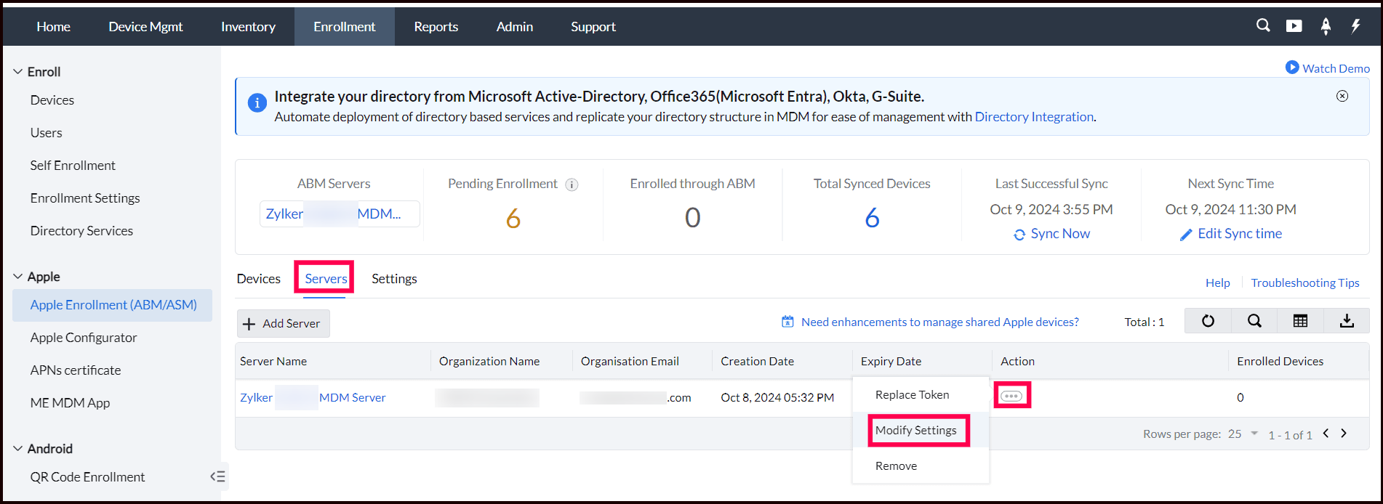
Task: Collapse the Enroll section in sidebar
Action: 18,72
